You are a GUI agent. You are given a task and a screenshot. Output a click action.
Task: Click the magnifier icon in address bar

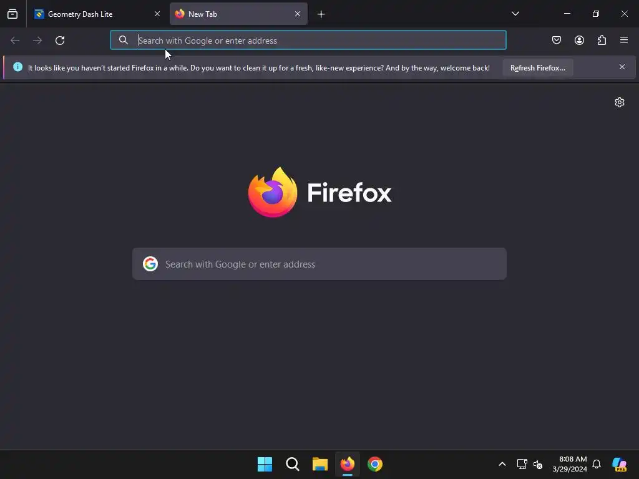coord(123,40)
